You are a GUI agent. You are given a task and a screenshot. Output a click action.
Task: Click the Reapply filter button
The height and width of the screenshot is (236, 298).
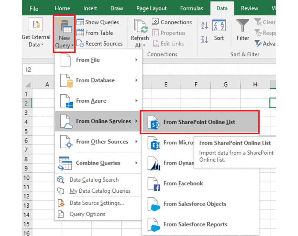(x=265, y=33)
